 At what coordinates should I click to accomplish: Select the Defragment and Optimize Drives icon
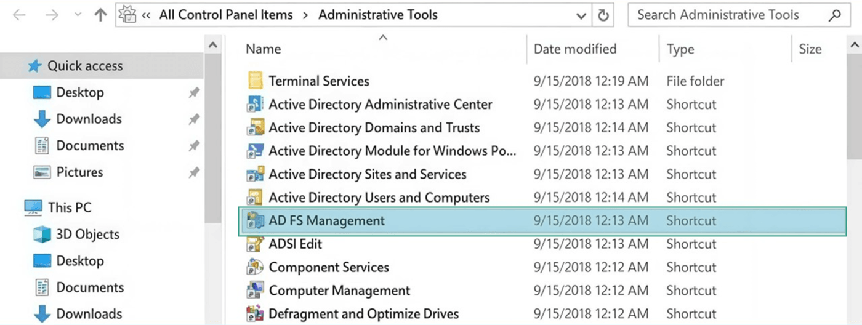click(x=255, y=314)
